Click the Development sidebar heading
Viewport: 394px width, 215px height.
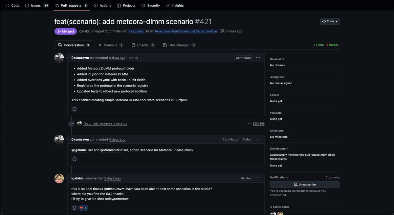pyautogui.click(x=279, y=149)
